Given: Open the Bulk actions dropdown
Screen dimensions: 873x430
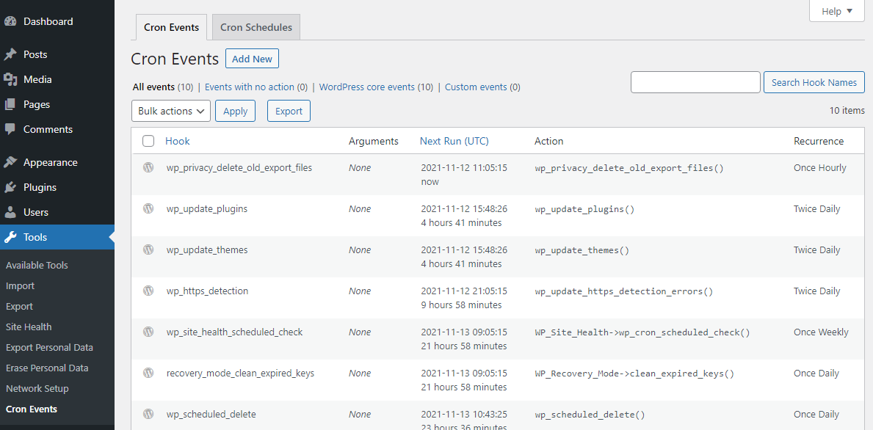Looking at the screenshot, I should tap(171, 111).
